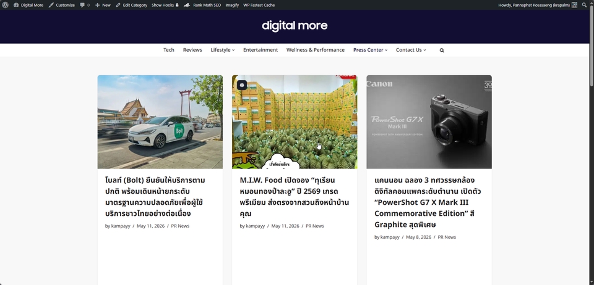Screen dimensions: 594x285
Task: Open the Bolt article title link
Action: click(x=155, y=197)
